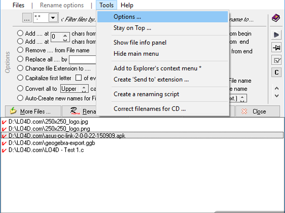
Task: Click down arrow of Upper case spinner
Action: coord(84,91)
